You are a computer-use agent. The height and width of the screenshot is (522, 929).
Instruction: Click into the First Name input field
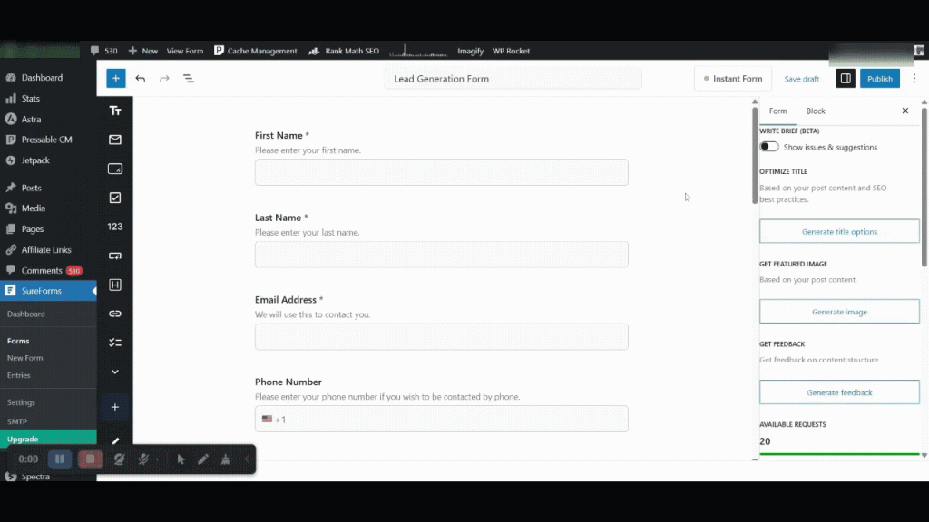click(441, 172)
